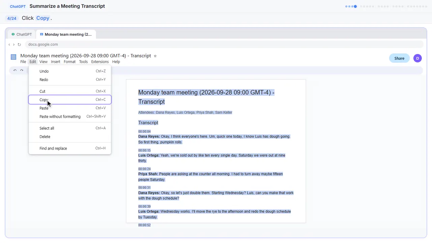Open the D account avatar
The height and width of the screenshot is (243, 432).
(417, 58)
